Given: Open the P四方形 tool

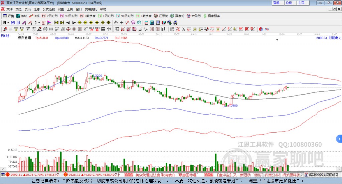Looking at the screenshot, I should [50, 16].
